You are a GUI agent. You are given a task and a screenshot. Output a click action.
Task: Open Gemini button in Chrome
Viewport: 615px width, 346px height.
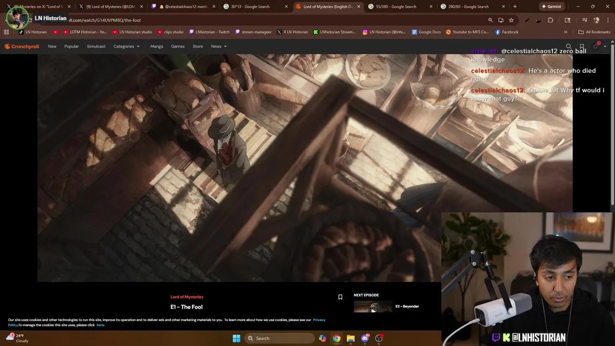click(551, 7)
